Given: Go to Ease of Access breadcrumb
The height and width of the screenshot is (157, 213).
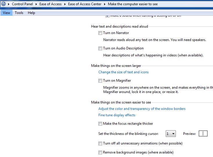Looking at the screenshot, I should point(50,4).
